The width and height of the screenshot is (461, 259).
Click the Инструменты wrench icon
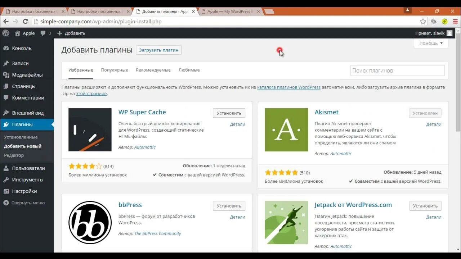click(x=6, y=180)
